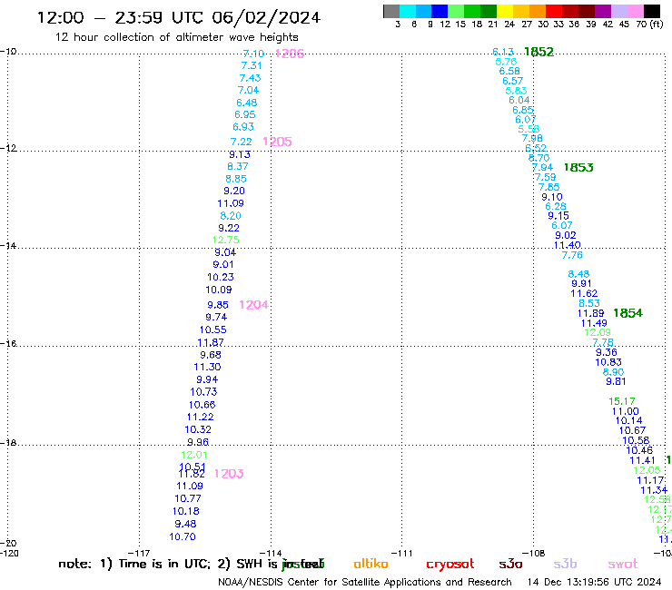Click the wave height value 7.43
This screenshot has height=590, width=672.
(x=250, y=78)
